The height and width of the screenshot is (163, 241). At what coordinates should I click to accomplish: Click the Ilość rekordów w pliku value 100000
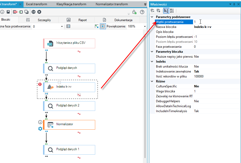point(217,76)
